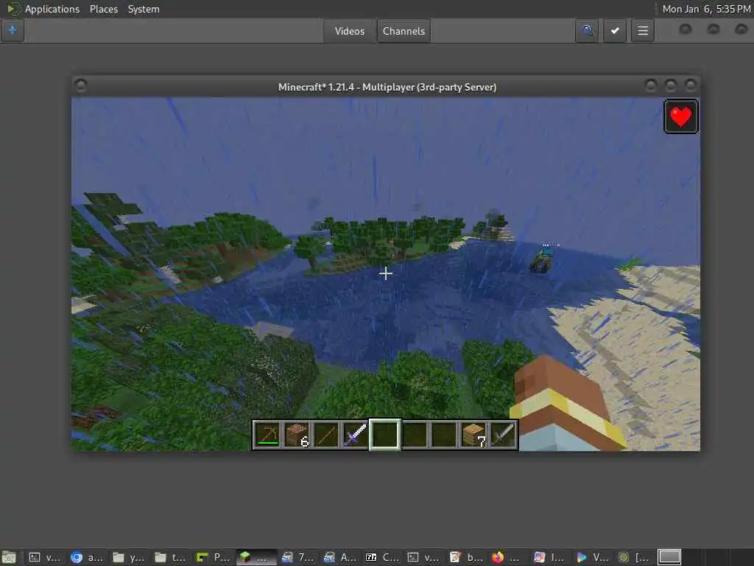Click the checkmark toolbar button
The width and height of the screenshot is (754, 566).
click(x=615, y=31)
